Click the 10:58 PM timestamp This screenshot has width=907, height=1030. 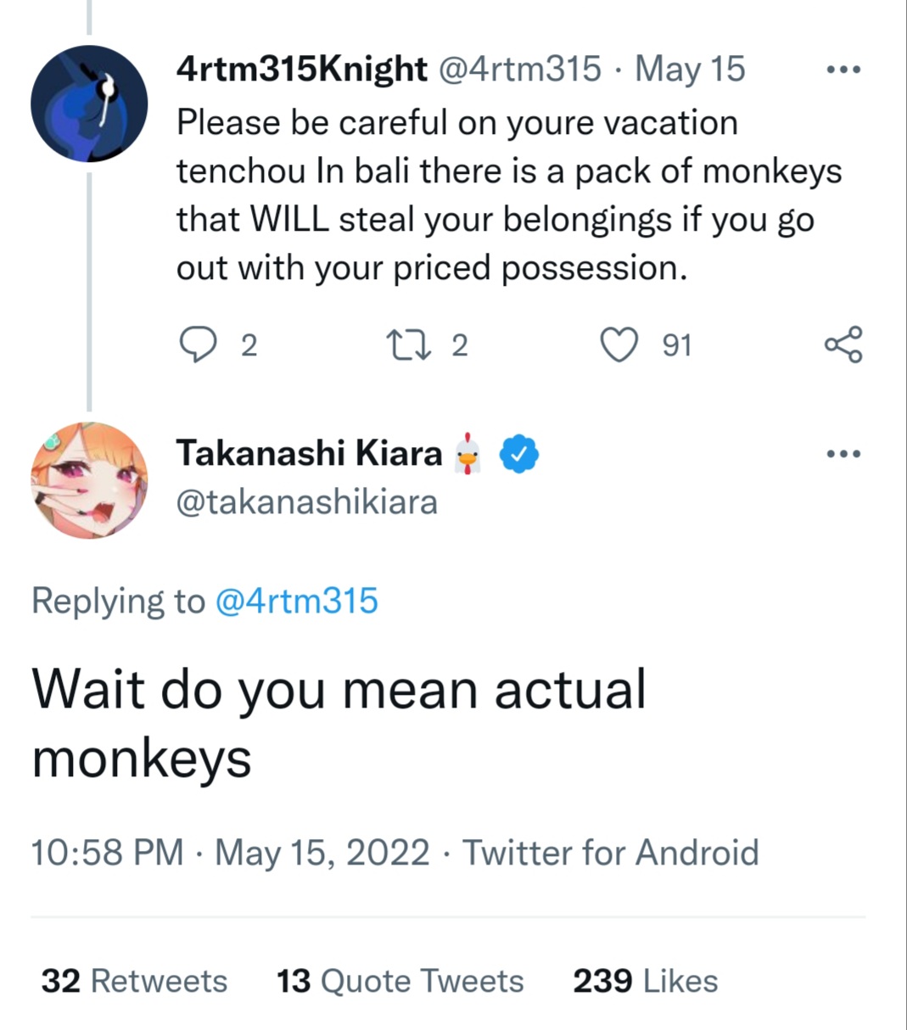pyautogui.click(x=107, y=853)
